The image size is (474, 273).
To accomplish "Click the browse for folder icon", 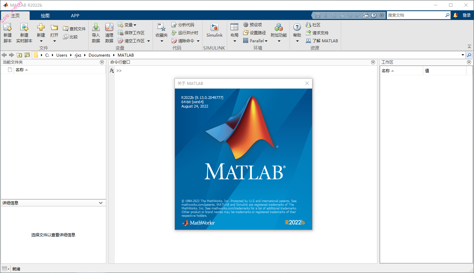I will coord(27,55).
